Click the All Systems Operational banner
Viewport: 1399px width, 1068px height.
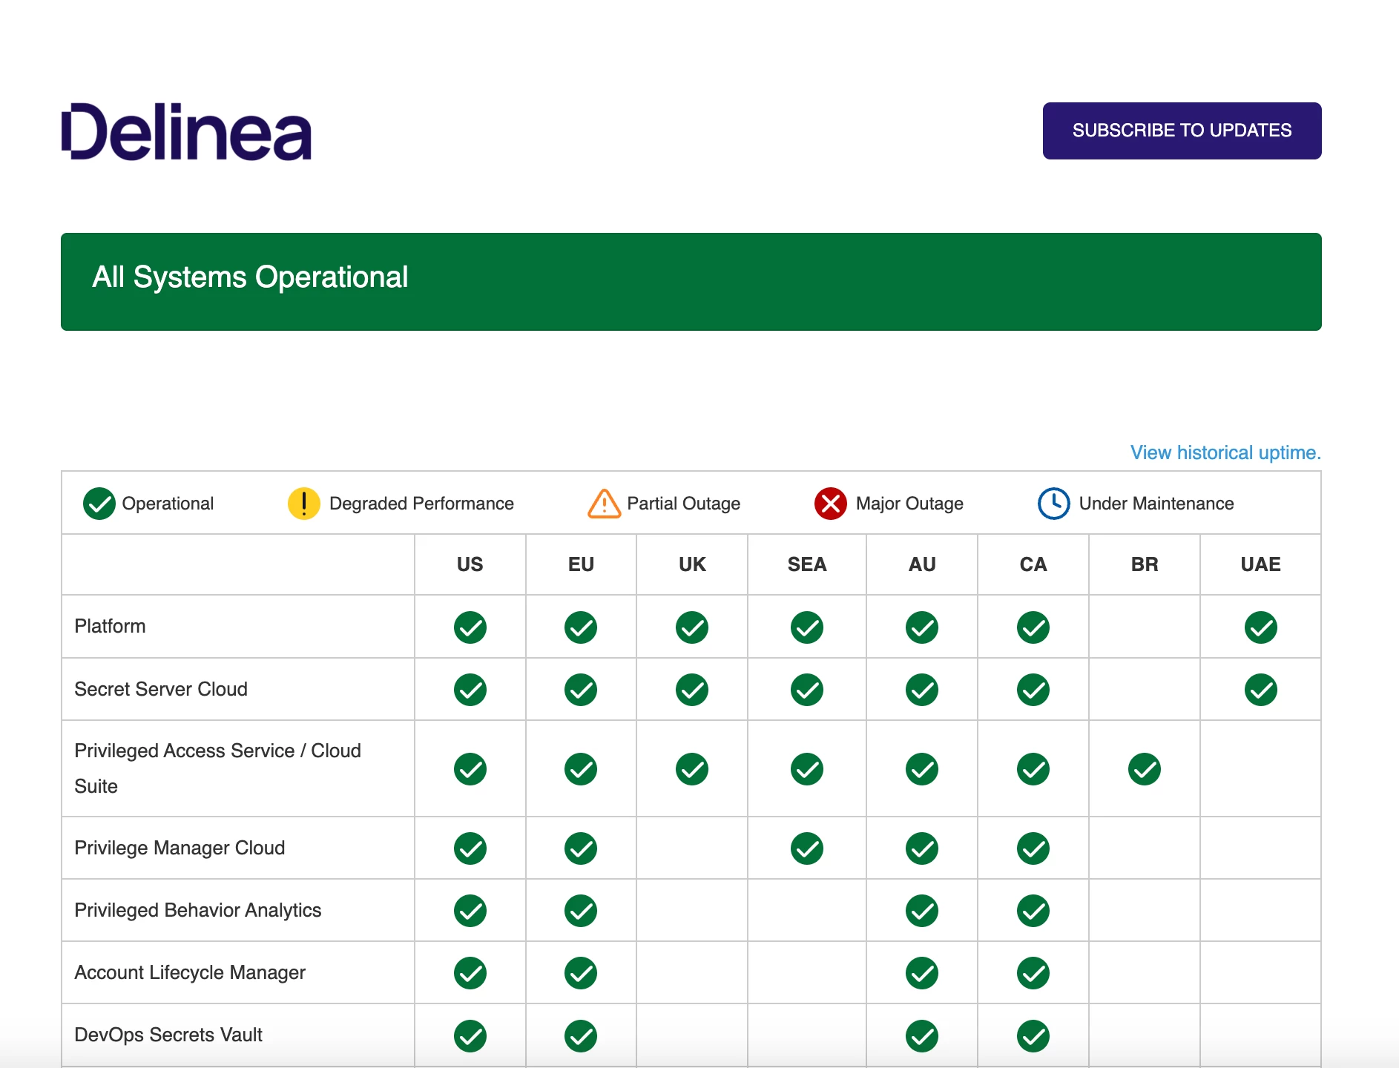coord(691,282)
